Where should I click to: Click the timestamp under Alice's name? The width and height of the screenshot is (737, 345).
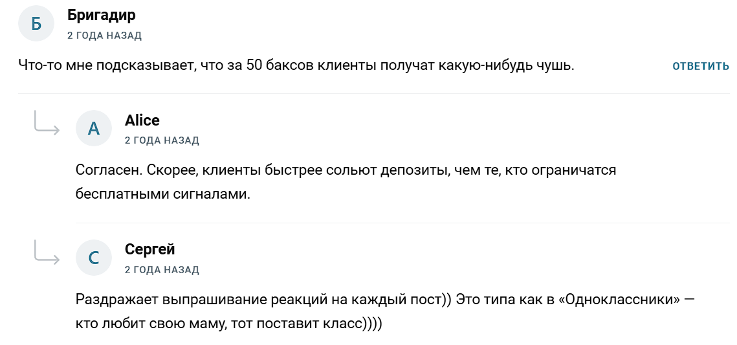(162, 140)
